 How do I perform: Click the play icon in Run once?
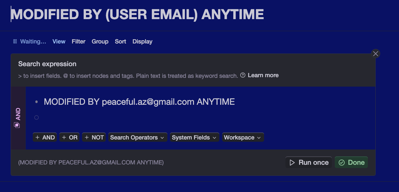(x=292, y=162)
